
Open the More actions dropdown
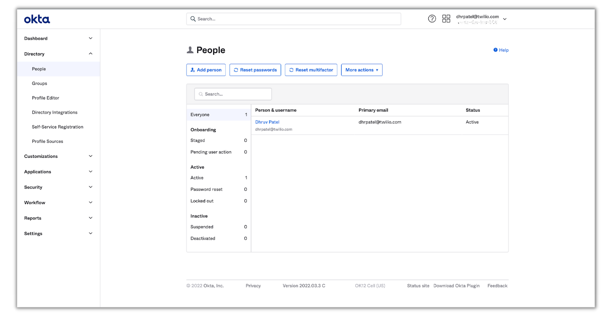click(x=362, y=70)
